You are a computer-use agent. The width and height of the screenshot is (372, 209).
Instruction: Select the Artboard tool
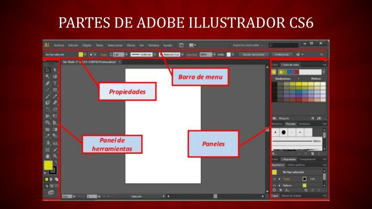coord(48,149)
